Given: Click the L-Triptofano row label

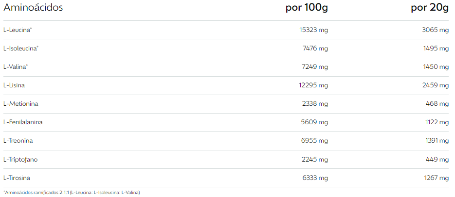Looking at the screenshot, I should pos(20,159).
